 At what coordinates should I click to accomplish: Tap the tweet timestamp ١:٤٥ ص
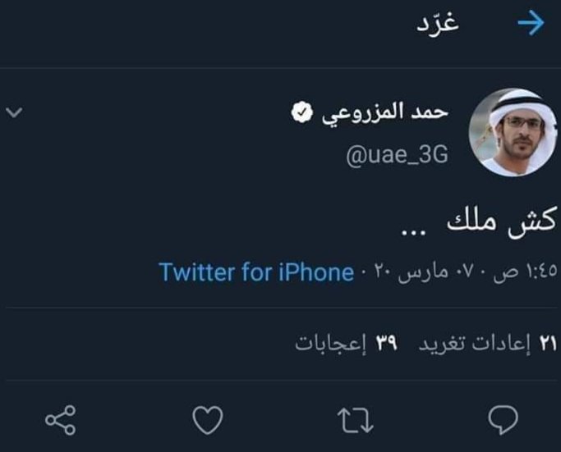[525, 272]
